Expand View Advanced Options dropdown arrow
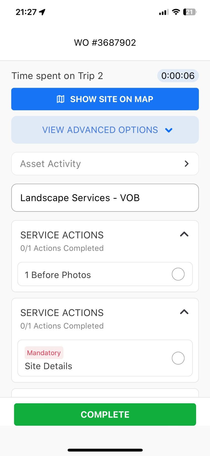 pyautogui.click(x=169, y=130)
